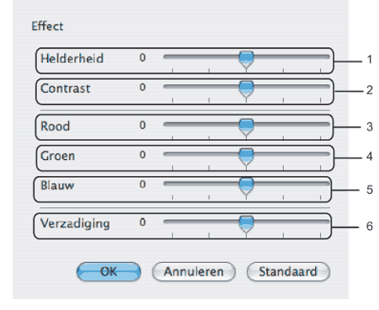Image resolution: width=379 pixels, height=310 pixels.
Task: Click the Rood label text
Action: (x=55, y=126)
